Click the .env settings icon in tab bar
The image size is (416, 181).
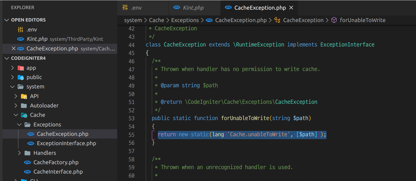point(125,8)
